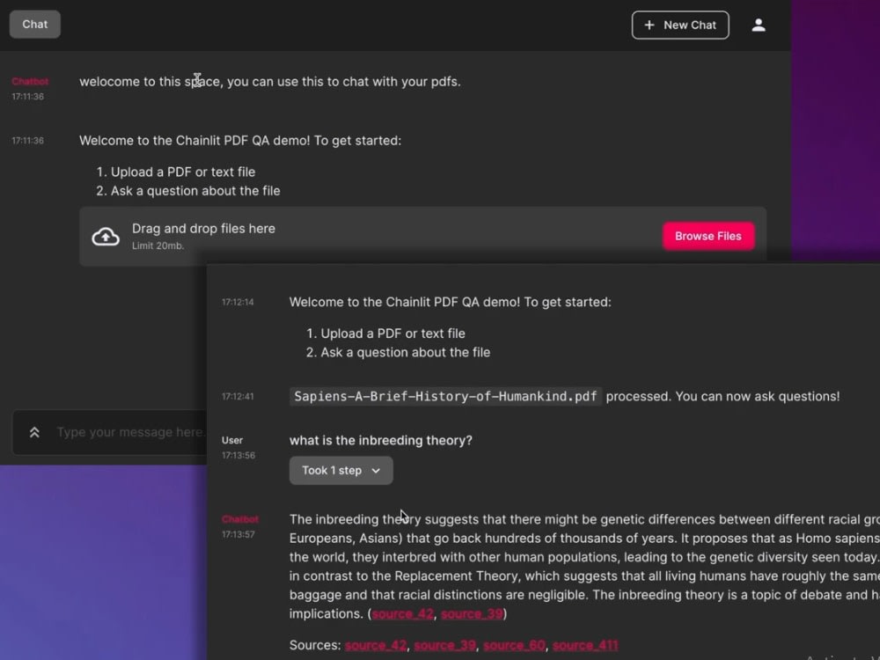This screenshot has height=660, width=880.
Task: Select the Chat tab
Action: pyautogui.click(x=35, y=24)
